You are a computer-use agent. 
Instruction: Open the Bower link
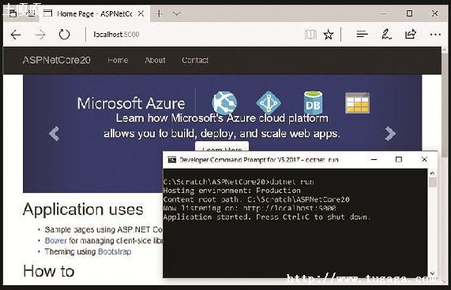click(x=56, y=240)
